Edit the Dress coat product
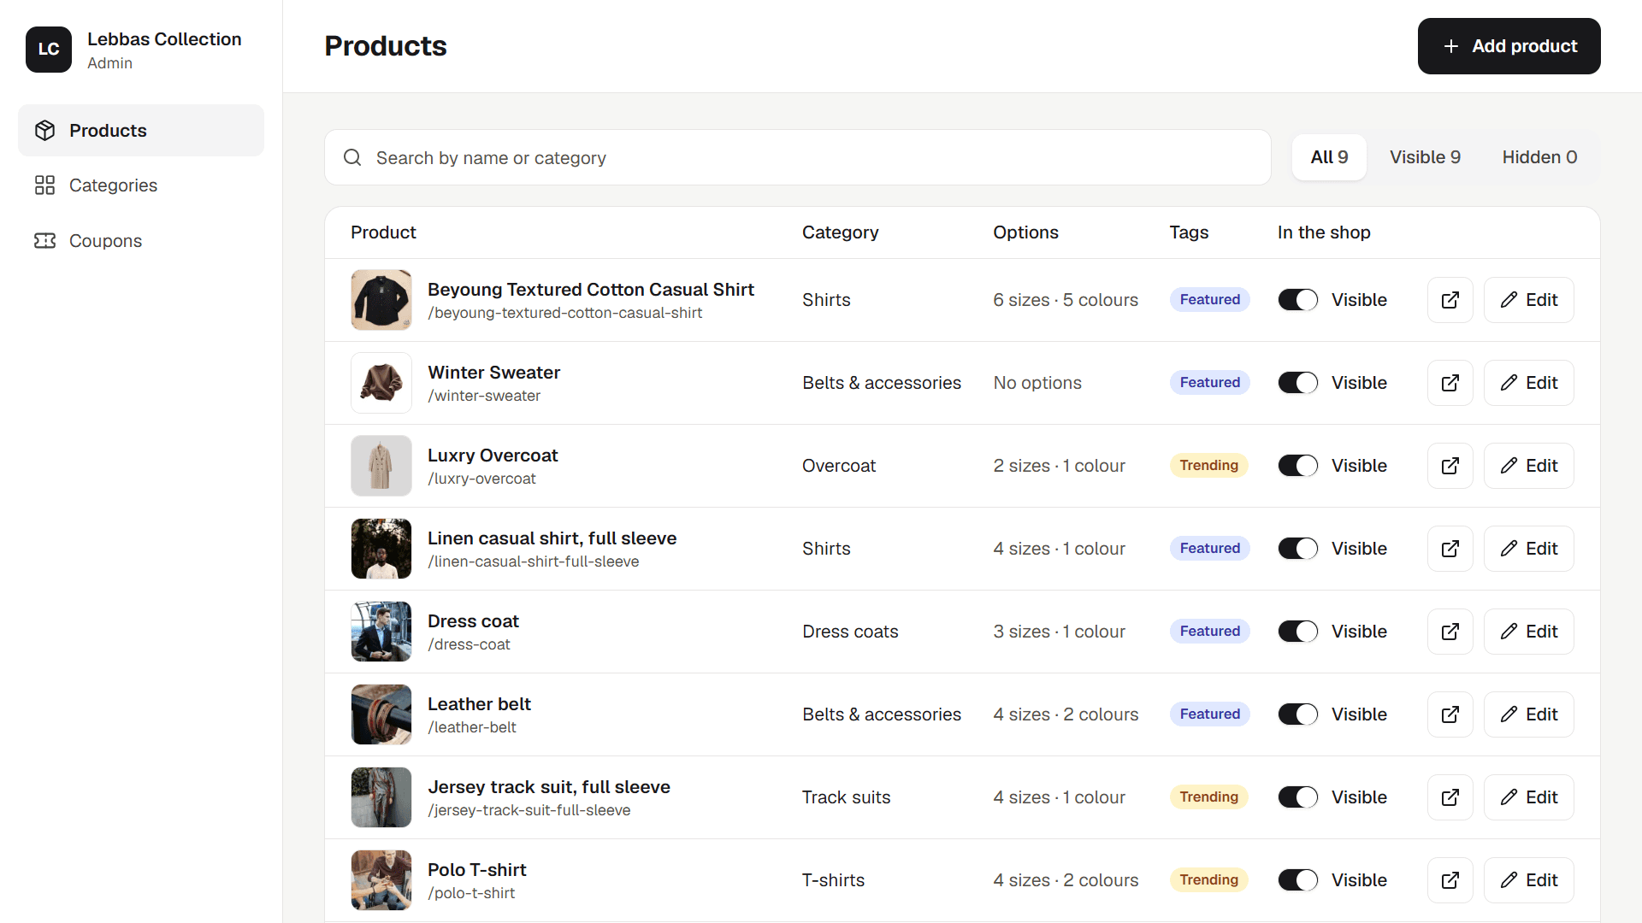 (1529, 632)
